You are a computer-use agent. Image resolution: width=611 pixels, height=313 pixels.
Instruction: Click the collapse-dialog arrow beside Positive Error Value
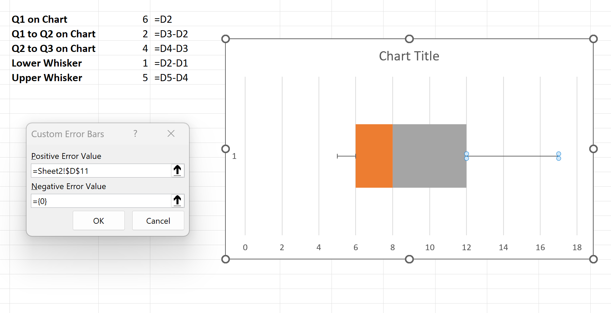[177, 170]
